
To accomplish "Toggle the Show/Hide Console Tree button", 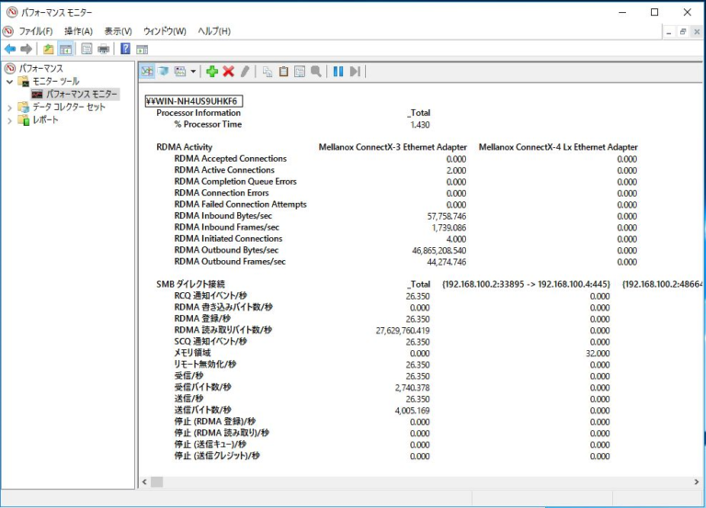I will click(x=65, y=49).
